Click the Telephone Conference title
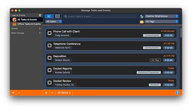The image size is (192, 110). (67, 44)
